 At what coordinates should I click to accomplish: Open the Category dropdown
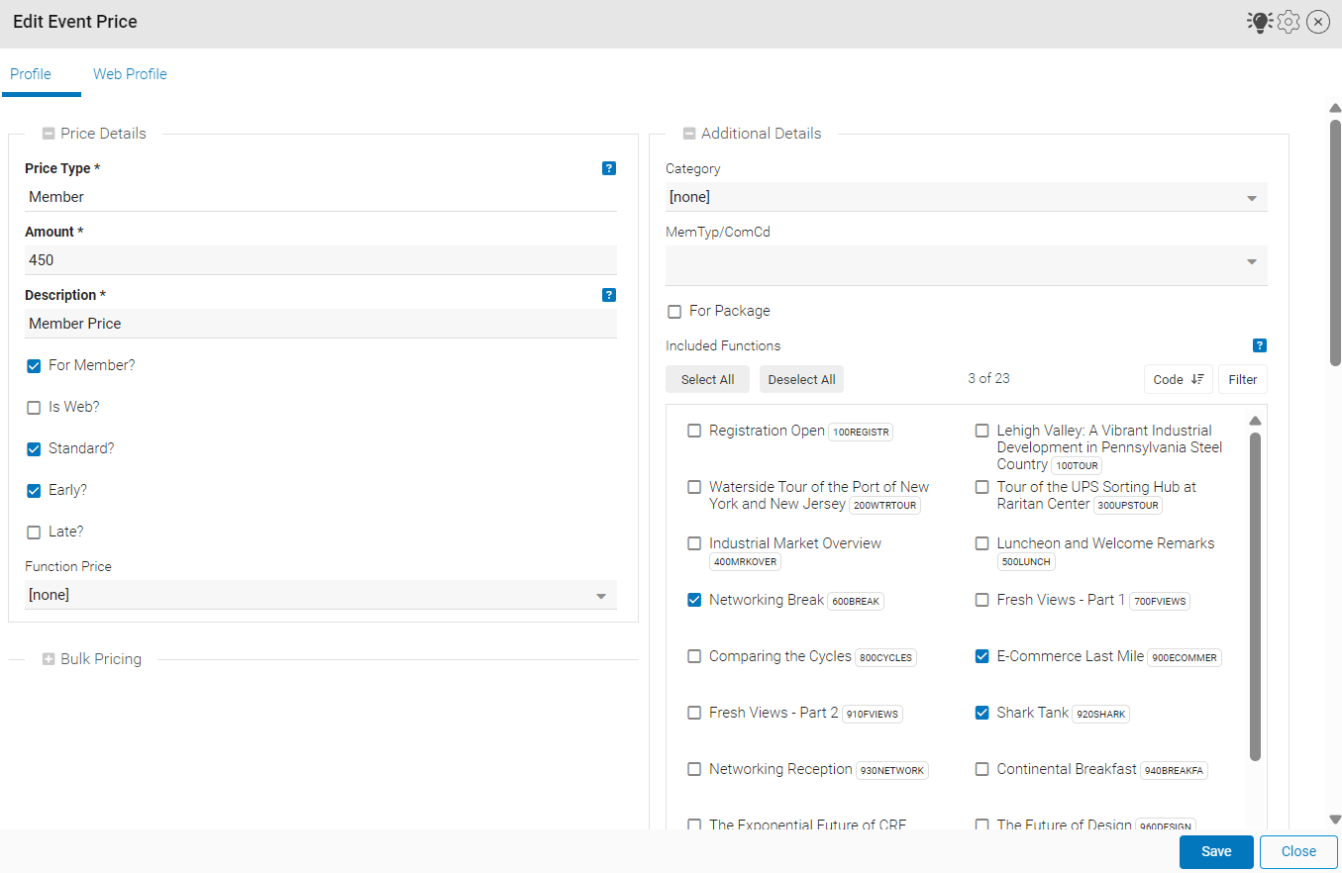(966, 197)
